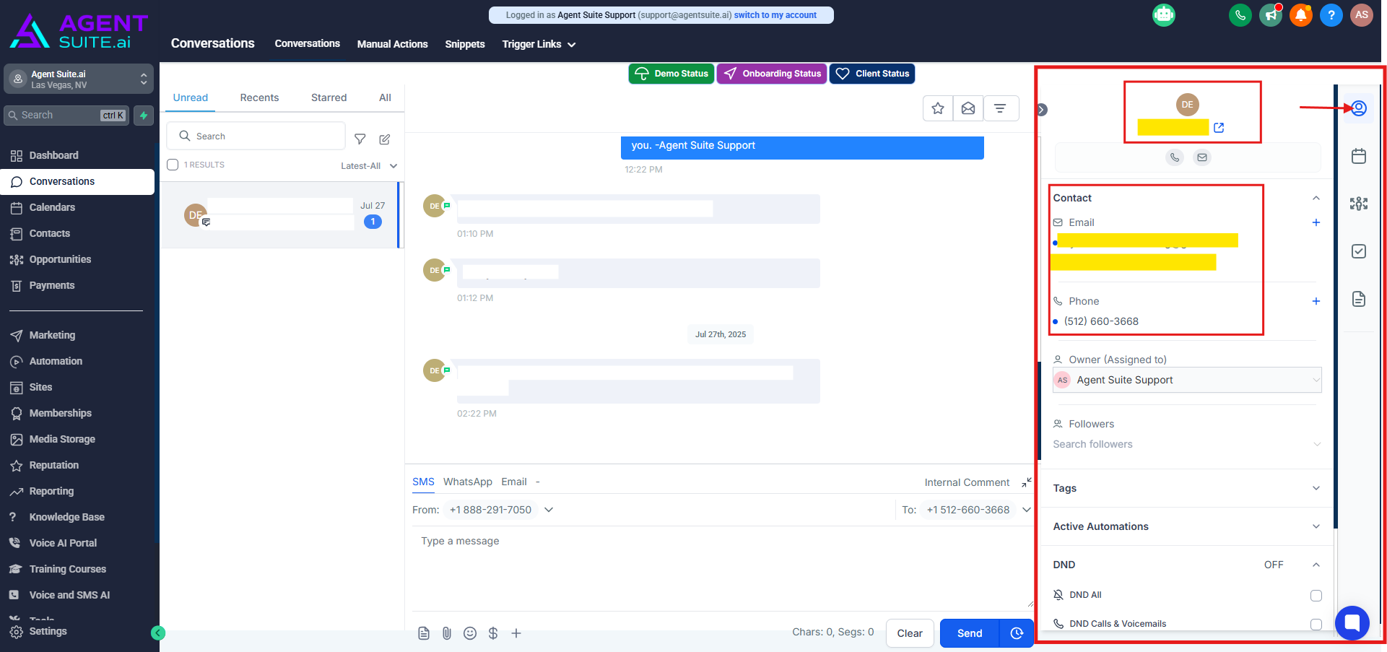The width and height of the screenshot is (1387, 652).
Task: Attach a file with the paperclip icon
Action: coord(447,633)
